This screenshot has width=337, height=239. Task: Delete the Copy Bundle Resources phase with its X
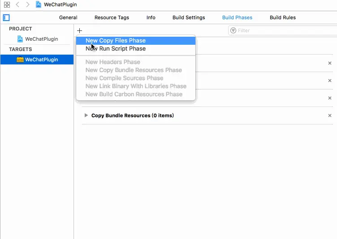click(x=330, y=115)
